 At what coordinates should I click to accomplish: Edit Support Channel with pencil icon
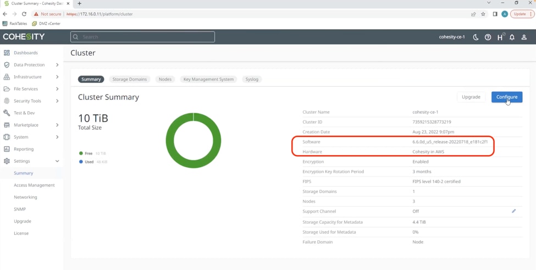click(x=513, y=211)
